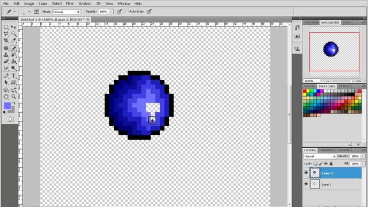Image resolution: width=368 pixels, height=207 pixels.
Task: Toggle Quick Mask mode
Action: tap(10, 119)
